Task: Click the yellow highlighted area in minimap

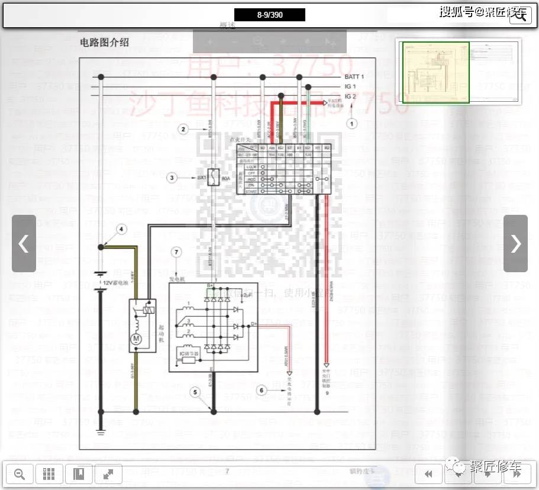Action: (436, 72)
